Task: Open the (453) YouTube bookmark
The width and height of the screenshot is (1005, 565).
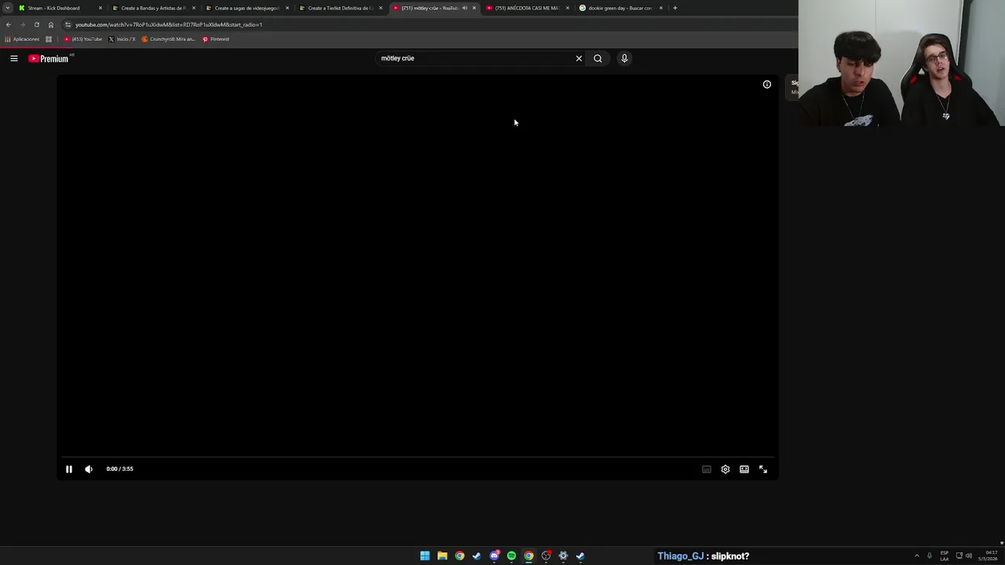Action: pos(83,39)
